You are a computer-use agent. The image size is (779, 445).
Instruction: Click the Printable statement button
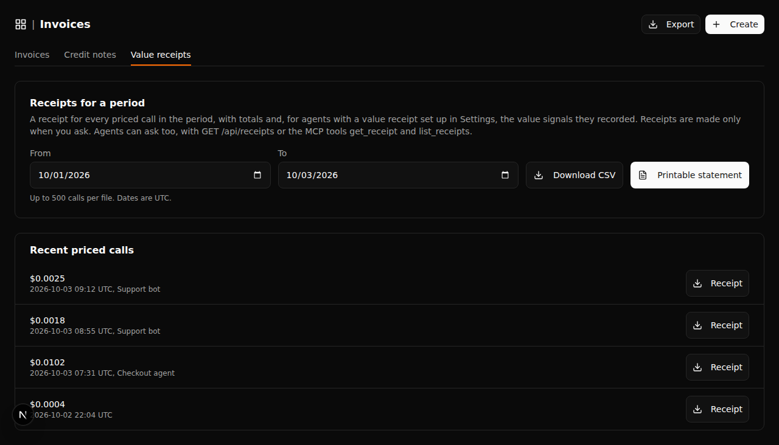(x=690, y=175)
